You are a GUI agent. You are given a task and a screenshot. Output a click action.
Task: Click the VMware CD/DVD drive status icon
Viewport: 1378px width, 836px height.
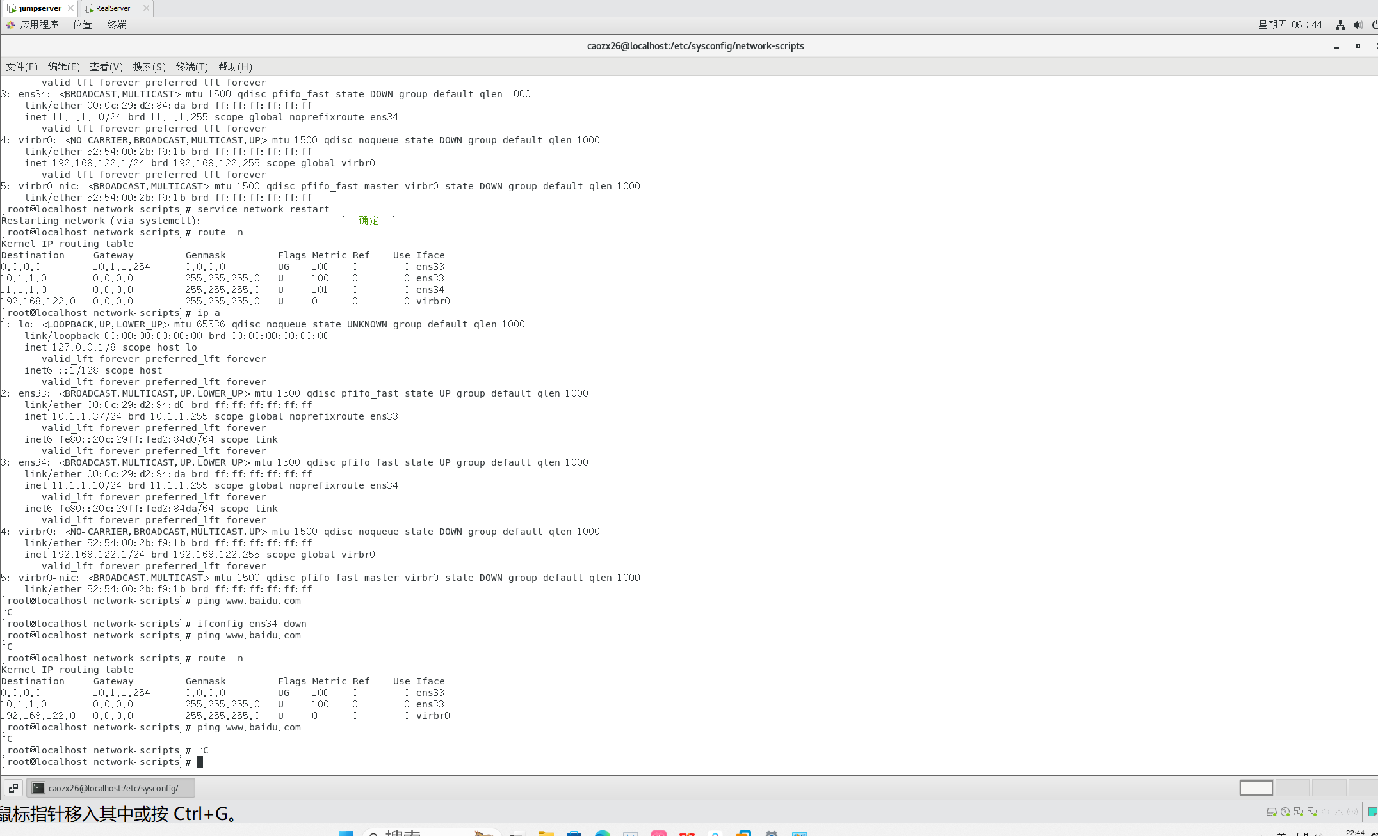[1285, 812]
